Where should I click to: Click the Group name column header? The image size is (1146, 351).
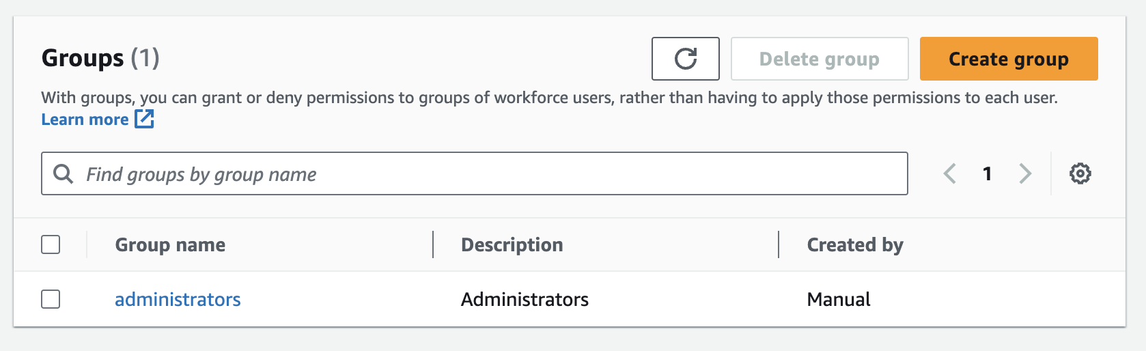click(x=170, y=244)
